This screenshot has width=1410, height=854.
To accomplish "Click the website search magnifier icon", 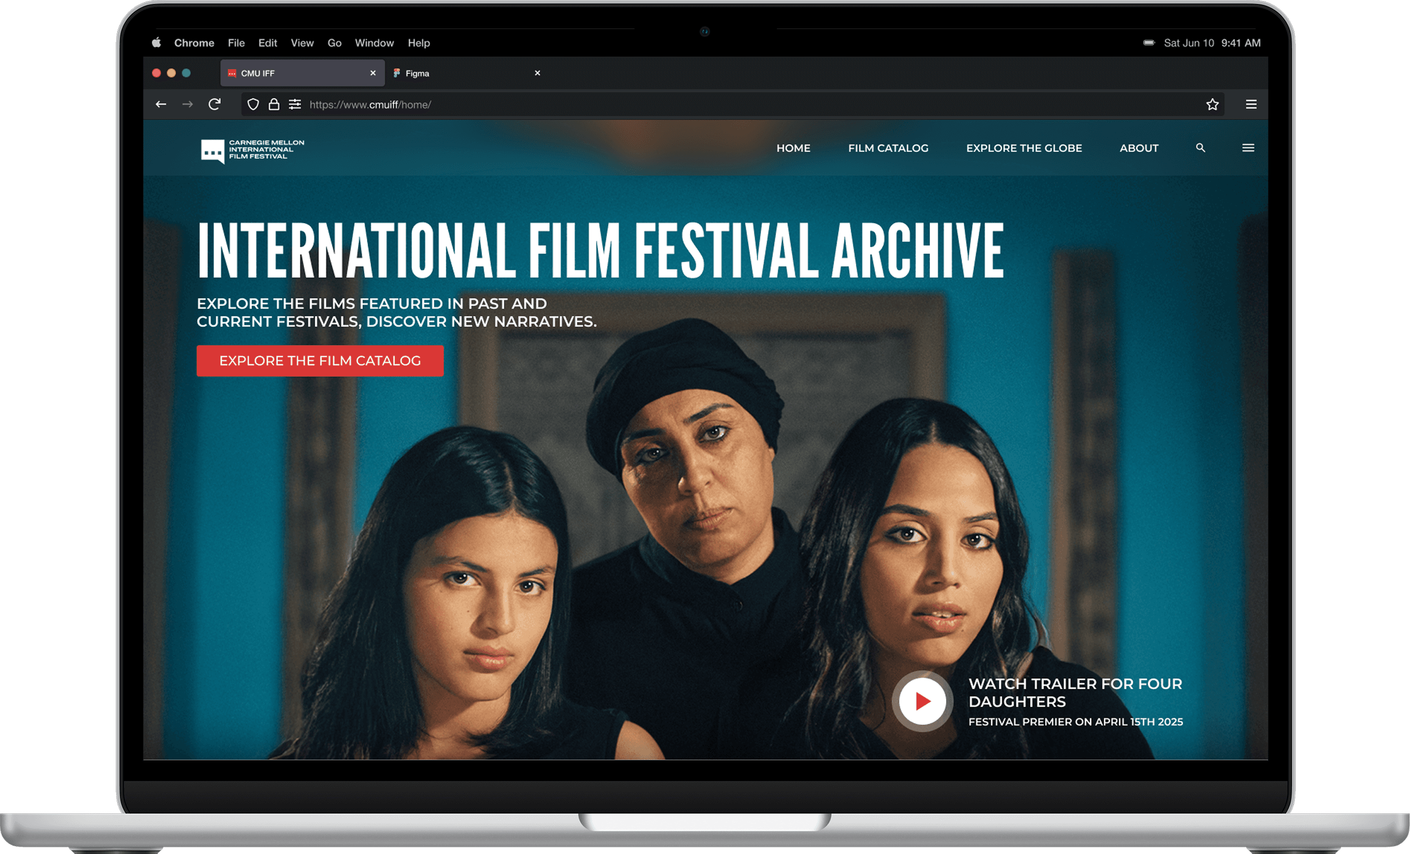I will point(1200,148).
